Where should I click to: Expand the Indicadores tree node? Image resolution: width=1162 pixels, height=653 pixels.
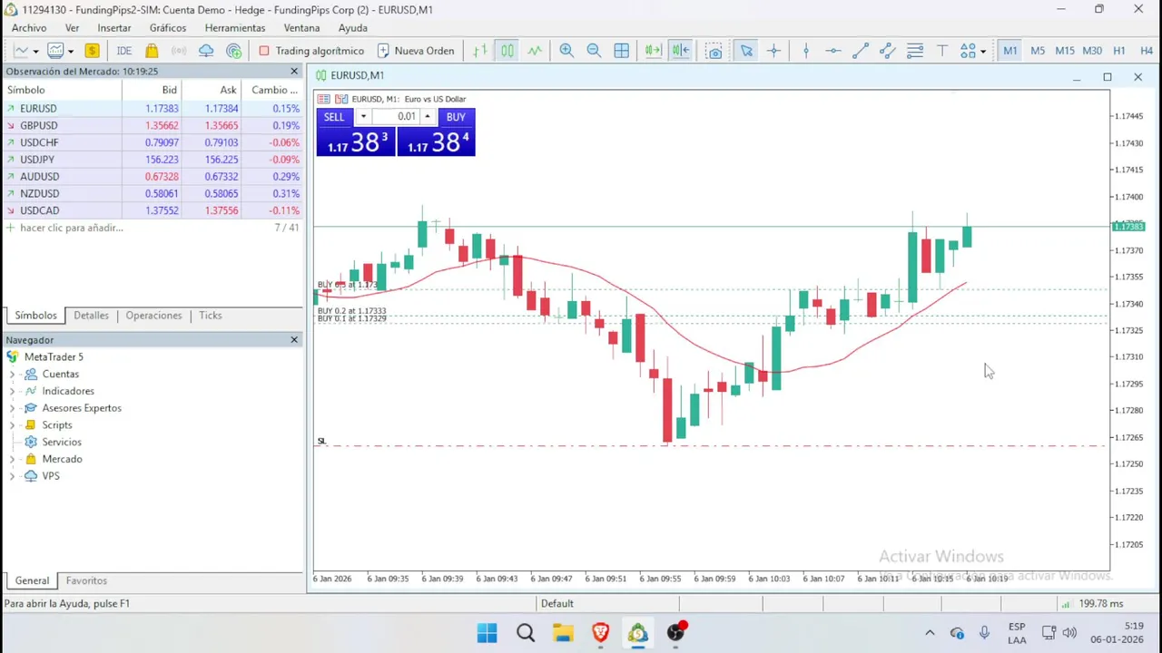[12, 392]
